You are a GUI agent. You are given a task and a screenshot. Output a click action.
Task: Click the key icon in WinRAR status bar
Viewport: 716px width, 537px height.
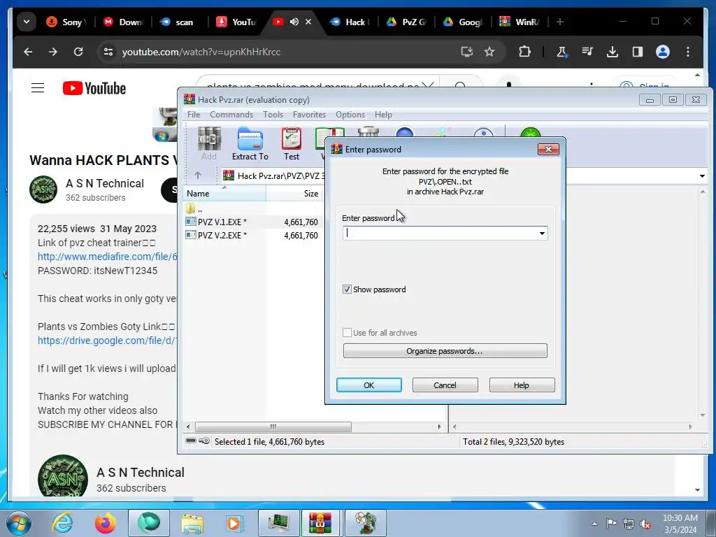(205, 441)
